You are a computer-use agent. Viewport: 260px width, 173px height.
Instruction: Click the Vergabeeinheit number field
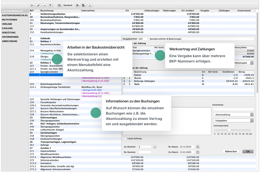pyautogui.click(x=143, y=39)
